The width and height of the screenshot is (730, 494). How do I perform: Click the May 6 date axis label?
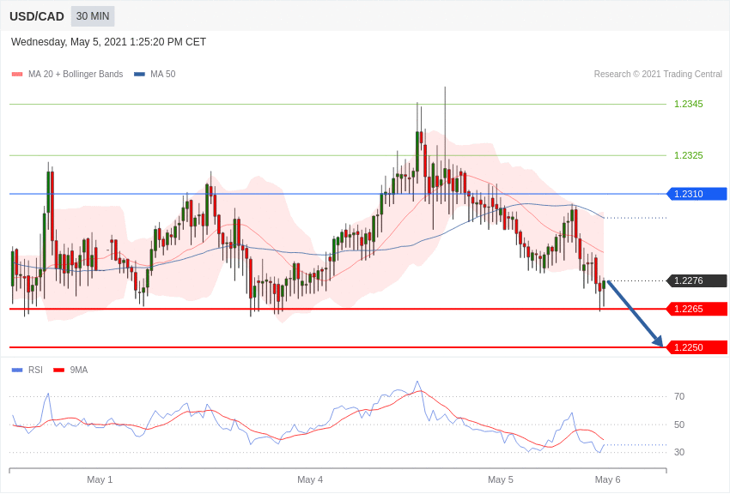pos(607,479)
